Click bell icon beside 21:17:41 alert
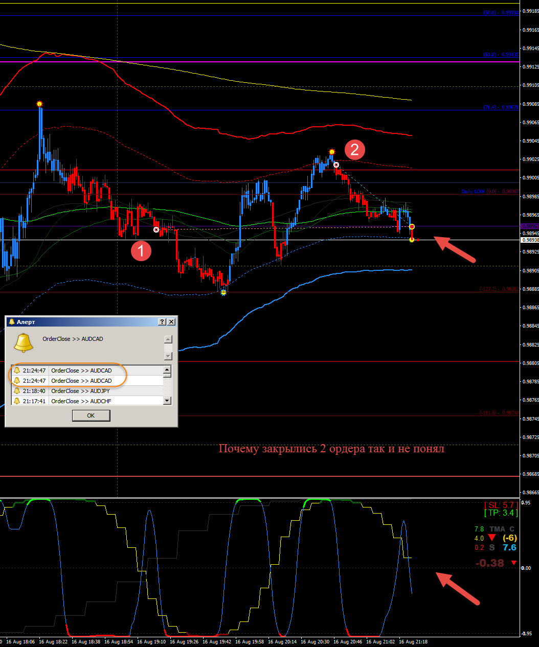Screen dimensions: 539x647 17,401
